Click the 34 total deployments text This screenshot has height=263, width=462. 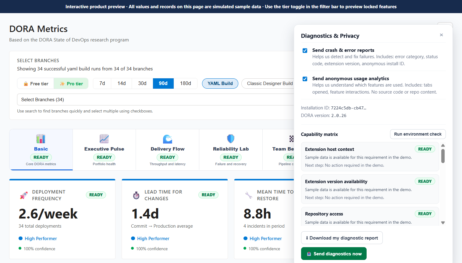pyautogui.click(x=40, y=226)
